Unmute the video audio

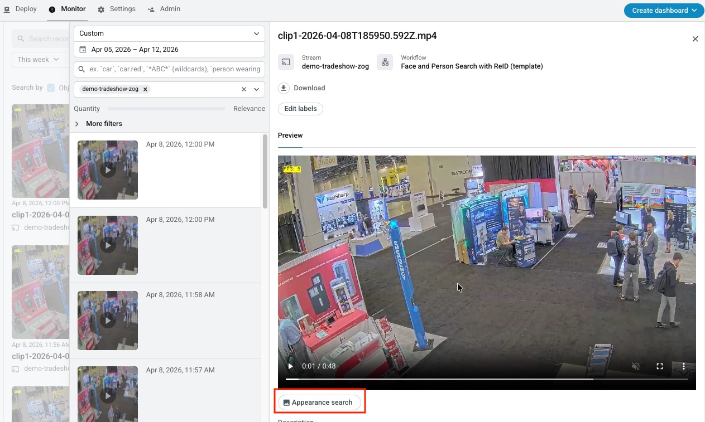click(635, 366)
